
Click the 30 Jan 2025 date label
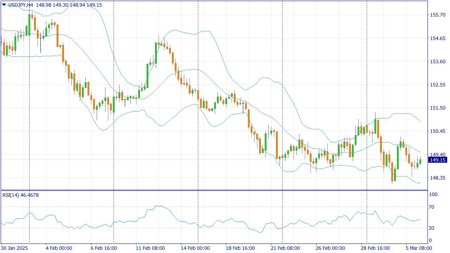[15, 248]
